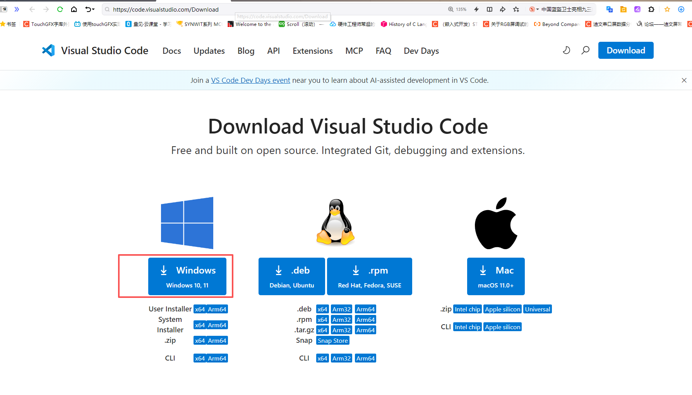The width and height of the screenshot is (692, 395).
Task: Click the lightning performance icon in the address bar
Action: pyautogui.click(x=476, y=9)
